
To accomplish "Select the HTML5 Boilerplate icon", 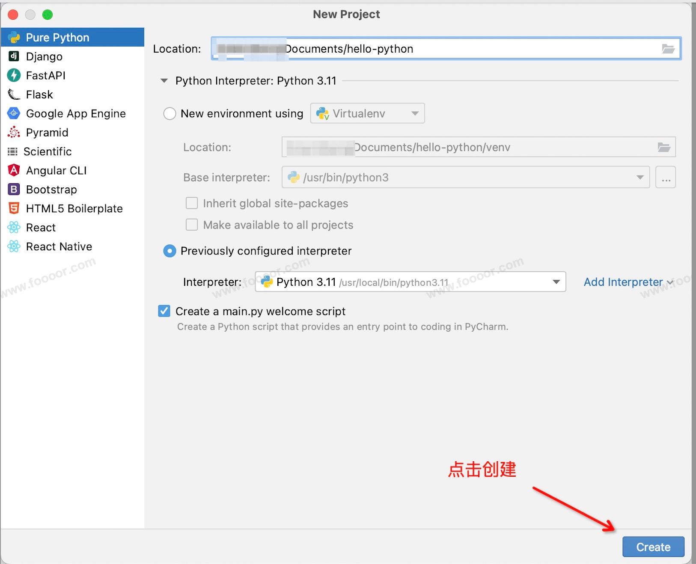I will tap(14, 208).
